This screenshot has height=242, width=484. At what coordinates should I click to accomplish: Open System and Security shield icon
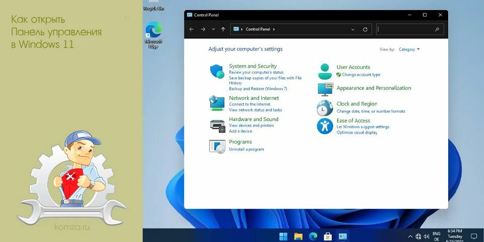[x=217, y=71]
